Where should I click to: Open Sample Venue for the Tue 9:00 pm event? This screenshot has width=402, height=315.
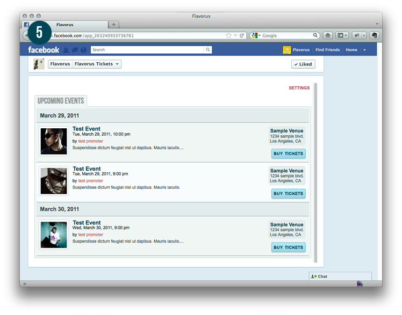pos(286,171)
